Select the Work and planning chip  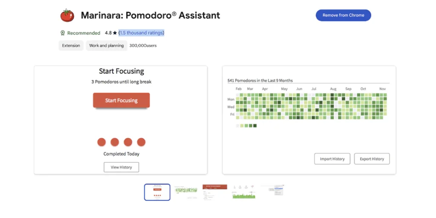tap(106, 46)
